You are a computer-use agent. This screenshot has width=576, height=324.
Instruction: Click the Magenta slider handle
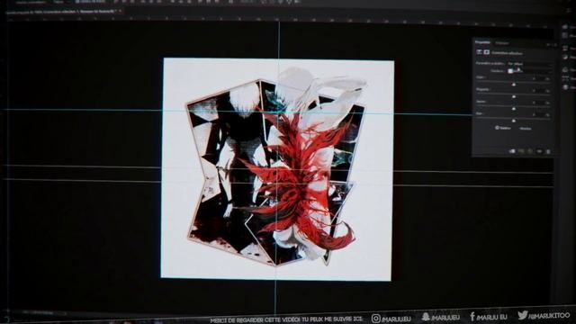click(x=514, y=96)
